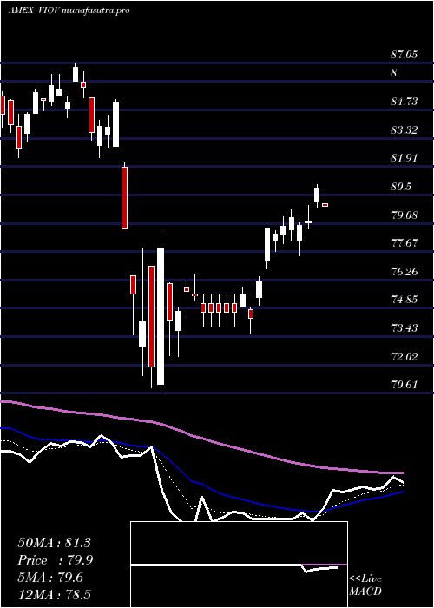Click the 12MA : 78.5 readout
Screen dimensions: 434x608
click(54, 595)
